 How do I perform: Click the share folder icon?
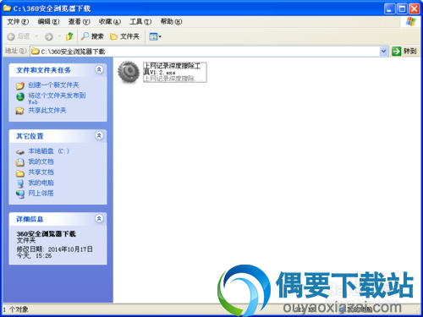click(19, 111)
